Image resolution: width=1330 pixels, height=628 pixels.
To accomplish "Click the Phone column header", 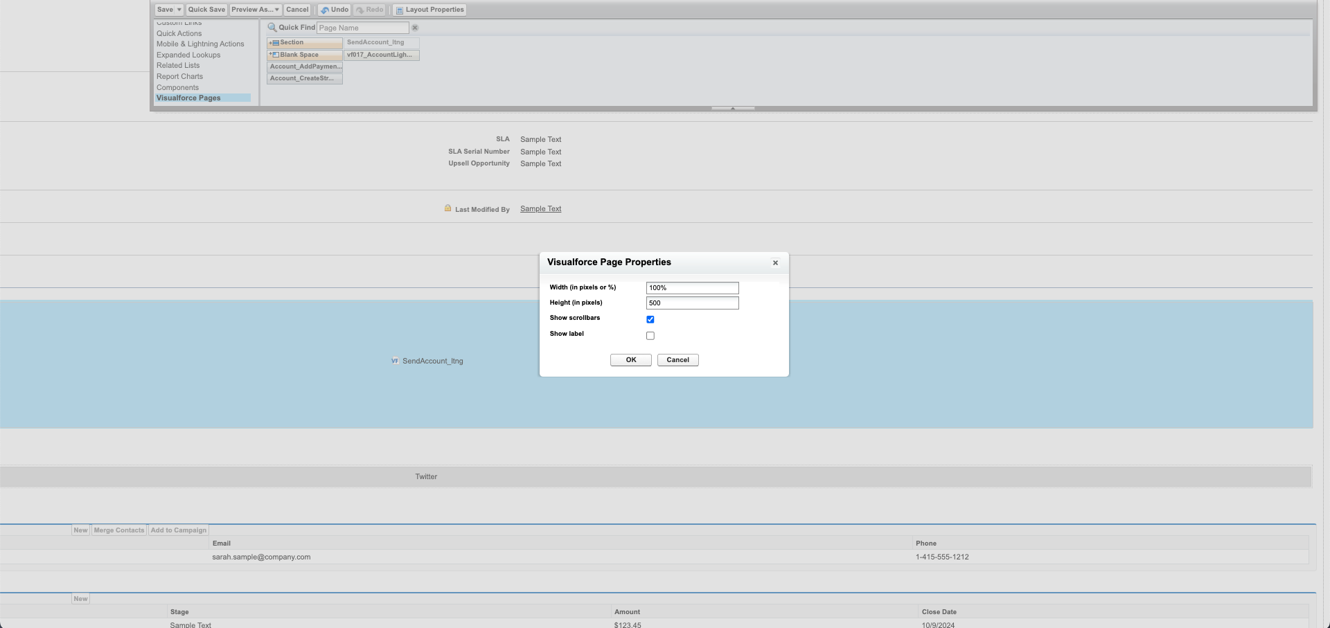I will [926, 544].
